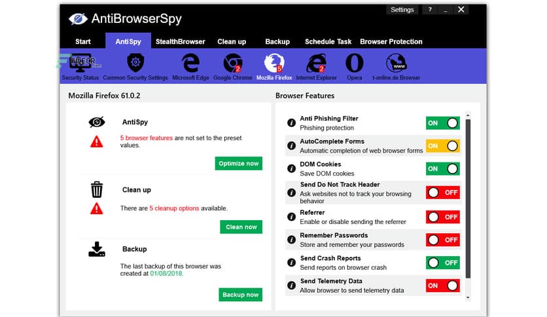Toggle the Anti Phishing Filter switch
The width and height of the screenshot is (547, 317).
[x=443, y=123]
